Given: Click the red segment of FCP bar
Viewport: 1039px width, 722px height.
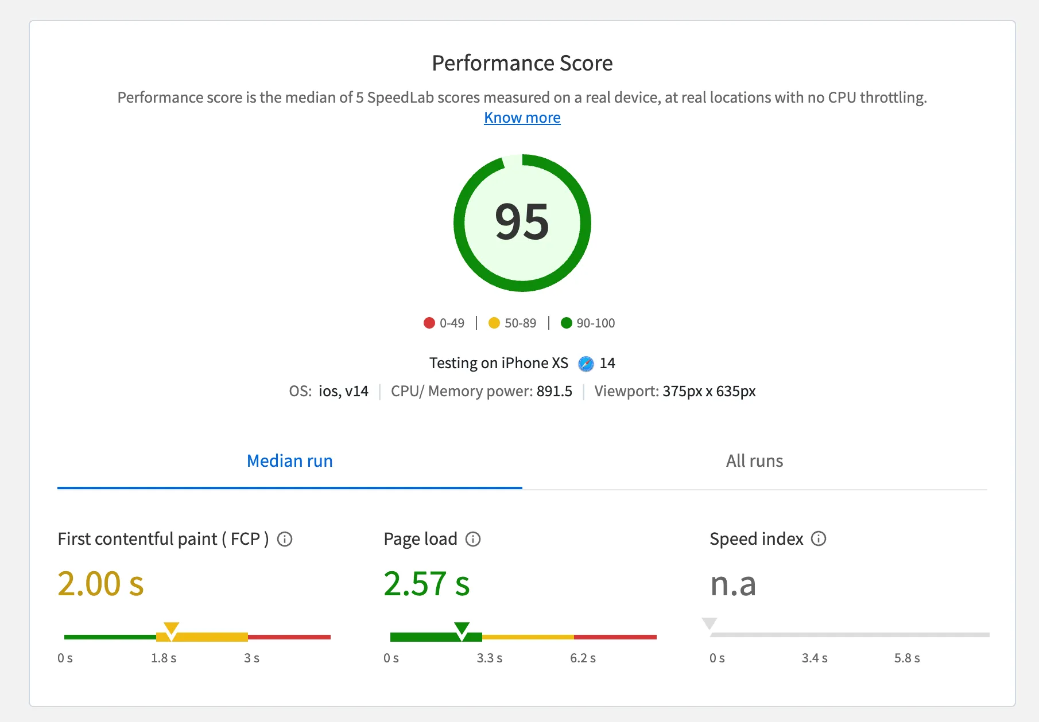Looking at the screenshot, I should [x=289, y=637].
